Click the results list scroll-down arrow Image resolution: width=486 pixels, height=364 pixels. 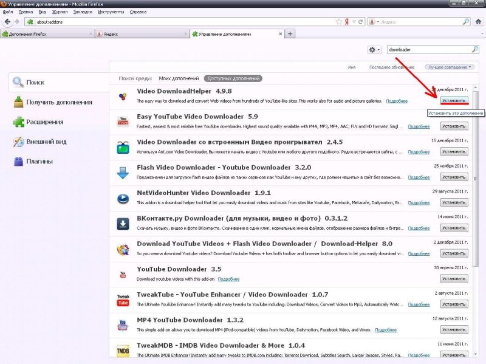(475, 354)
